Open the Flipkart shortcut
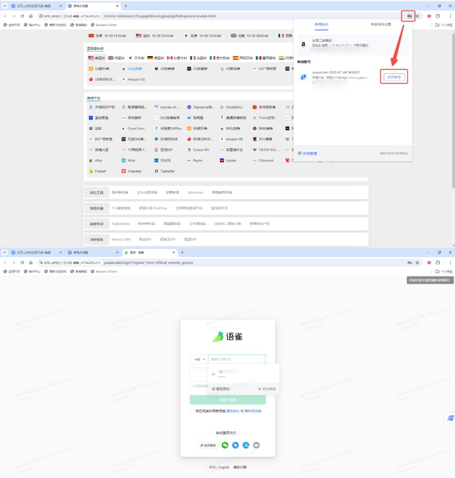The height and width of the screenshot is (478, 455). [91, 171]
